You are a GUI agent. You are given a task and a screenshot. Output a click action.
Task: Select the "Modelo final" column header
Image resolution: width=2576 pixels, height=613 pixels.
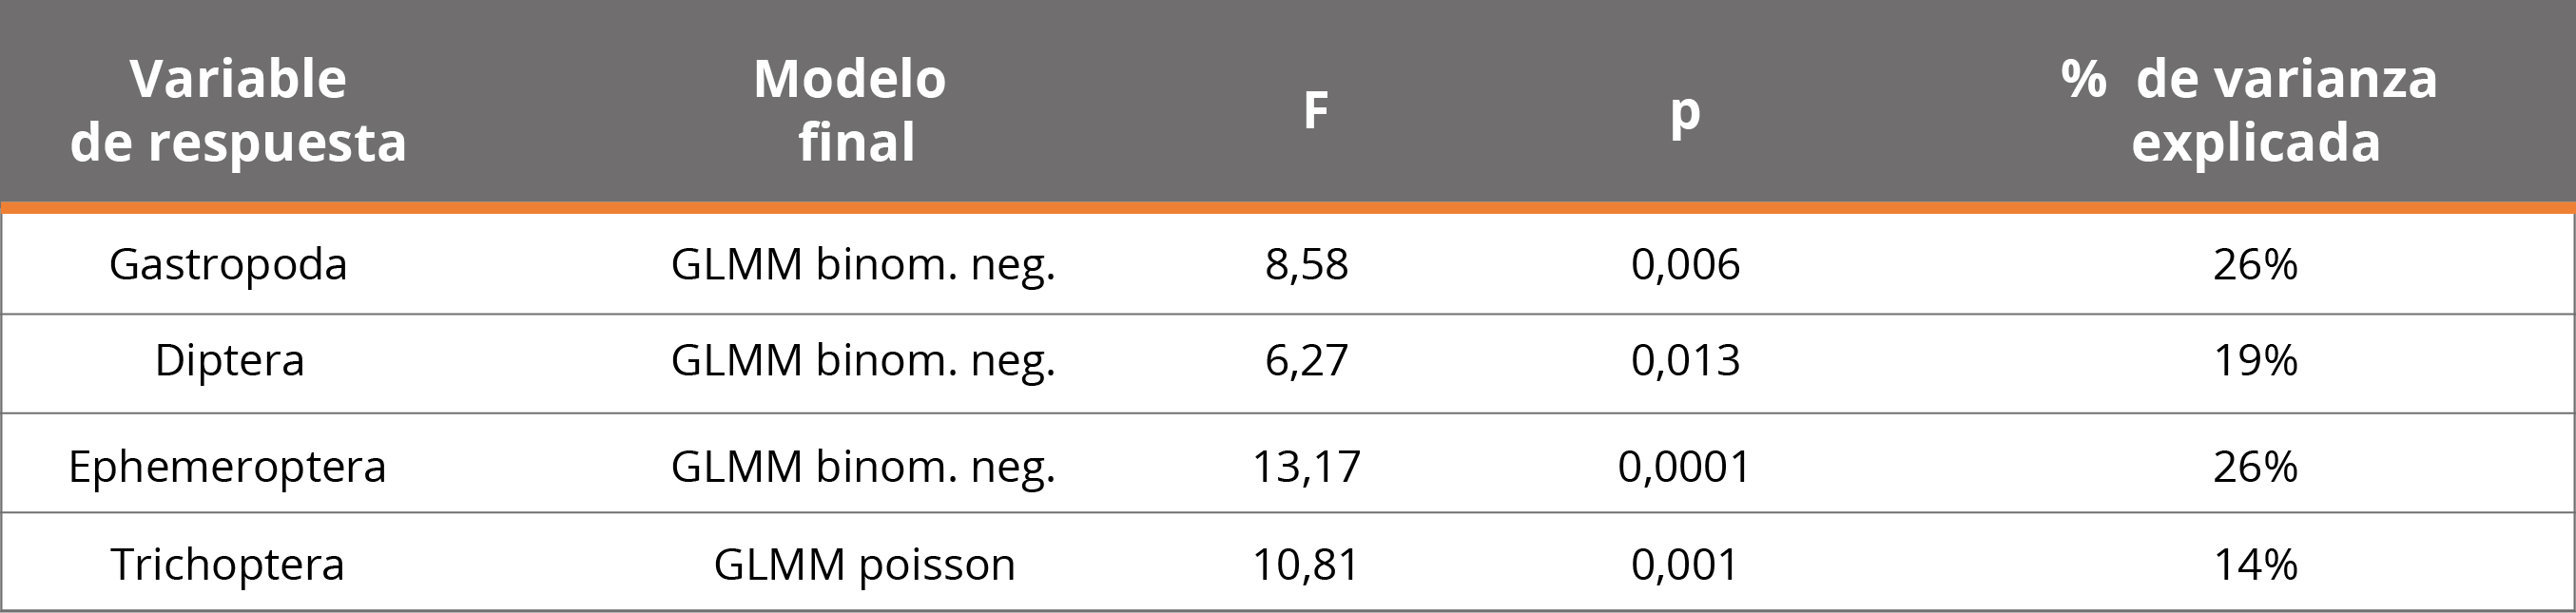(851, 110)
